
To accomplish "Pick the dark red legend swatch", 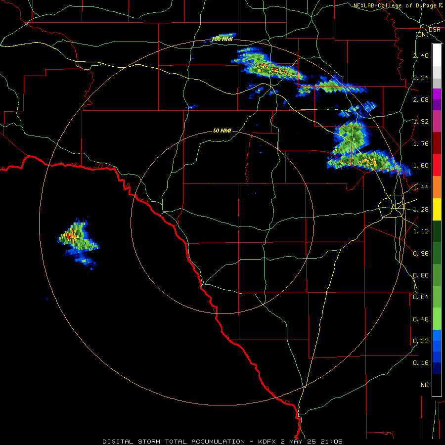I will click(x=437, y=143).
